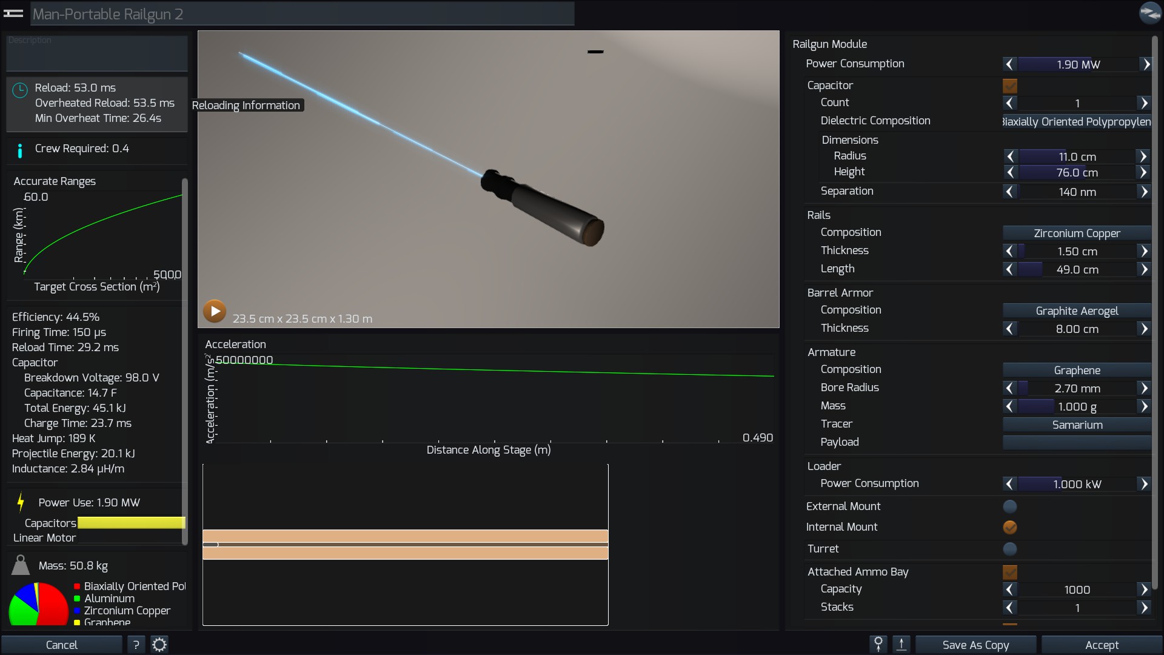This screenshot has height=655, width=1164.
Task: Decrease Rails Thickness value
Action: tap(1009, 251)
